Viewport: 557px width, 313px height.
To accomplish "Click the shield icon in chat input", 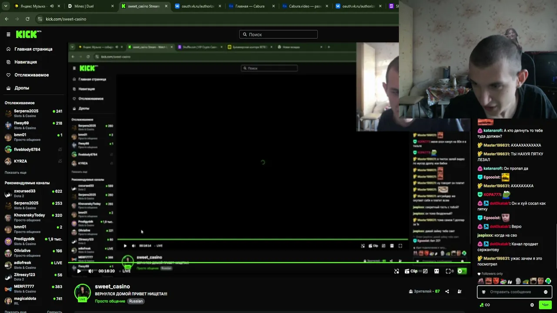I will (483, 292).
